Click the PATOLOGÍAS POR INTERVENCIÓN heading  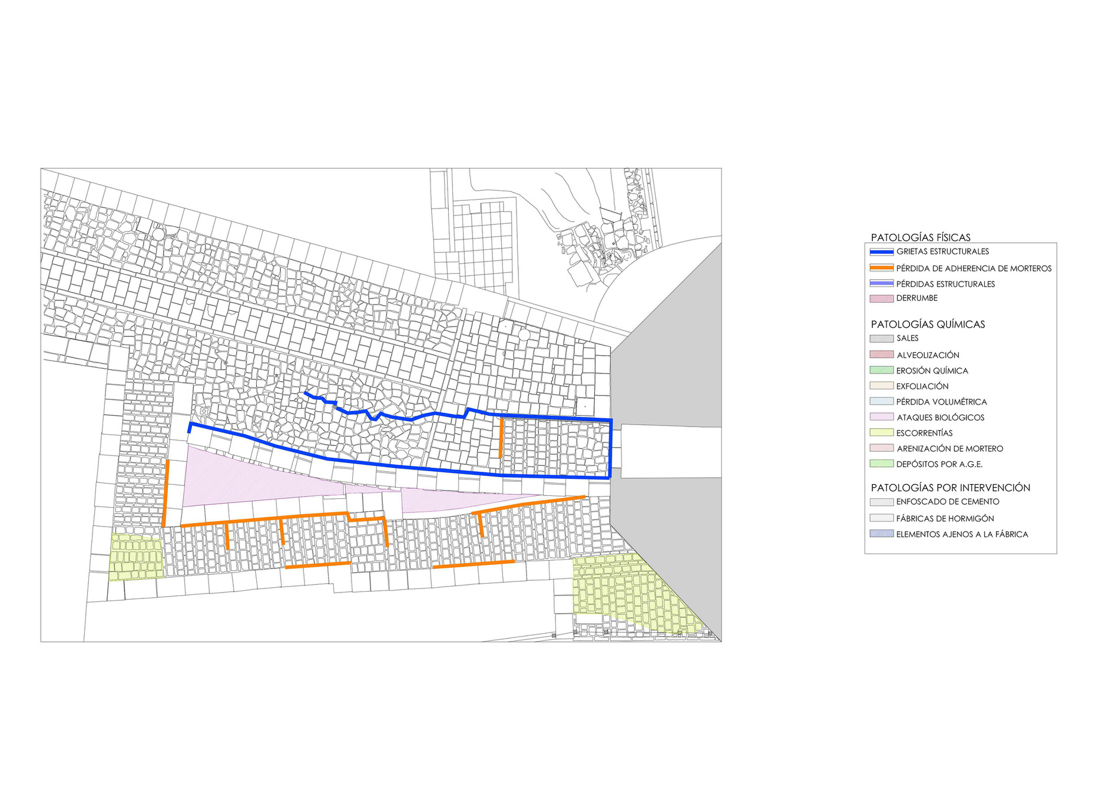tap(950, 488)
